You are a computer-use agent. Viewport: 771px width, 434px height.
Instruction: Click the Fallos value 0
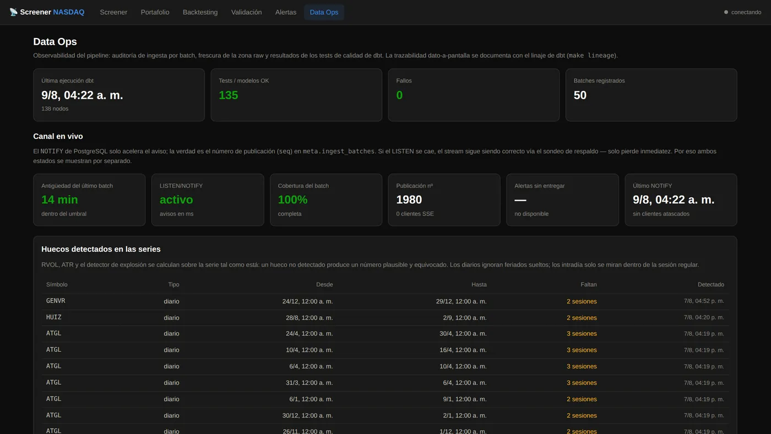(399, 95)
